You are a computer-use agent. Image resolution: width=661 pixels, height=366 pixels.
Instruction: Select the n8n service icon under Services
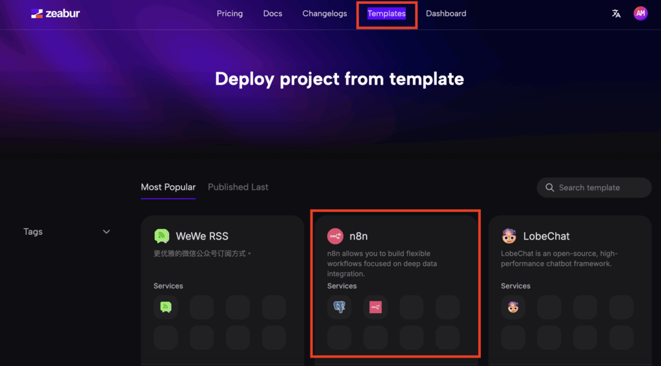pos(375,307)
